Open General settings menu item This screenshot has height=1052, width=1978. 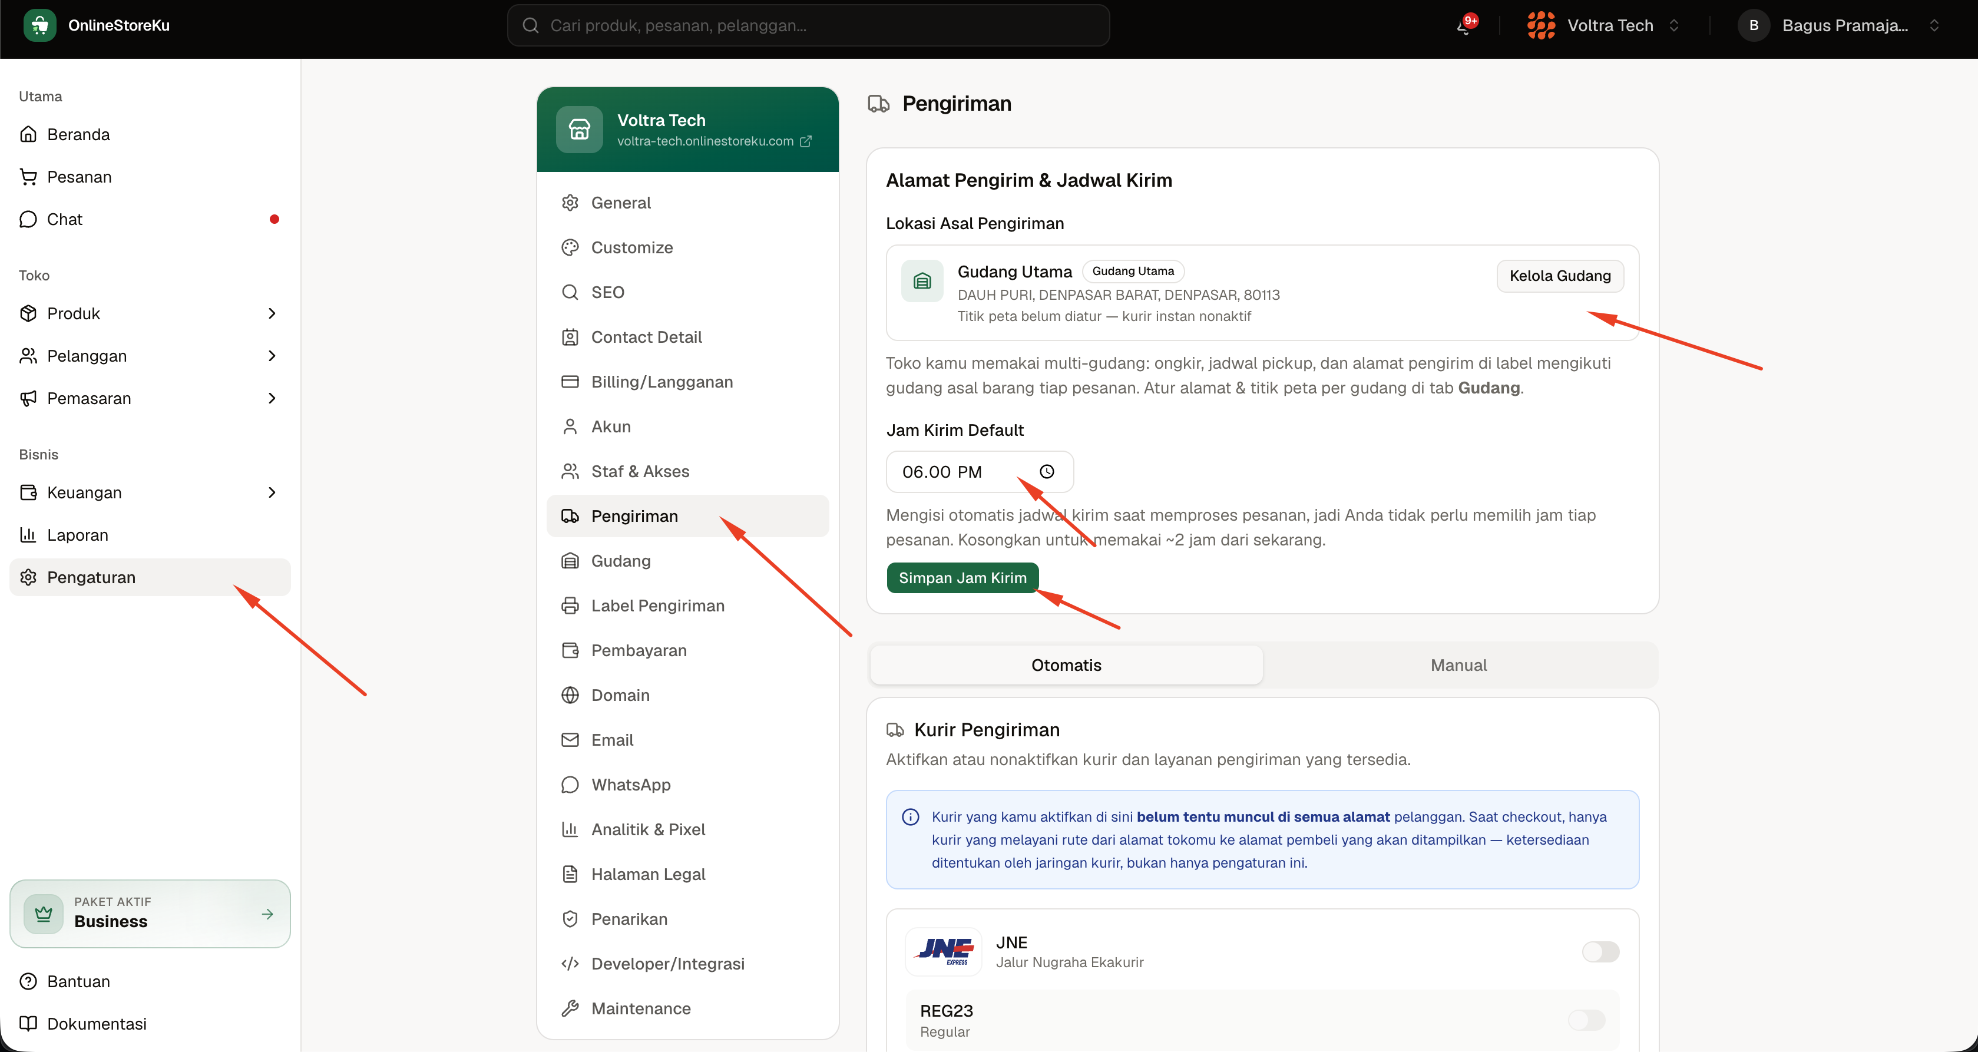(x=687, y=203)
